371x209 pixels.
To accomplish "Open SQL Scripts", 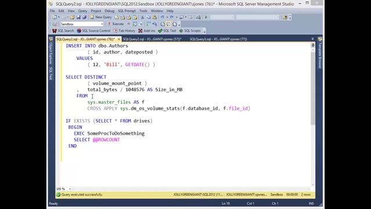I will (190, 31).
